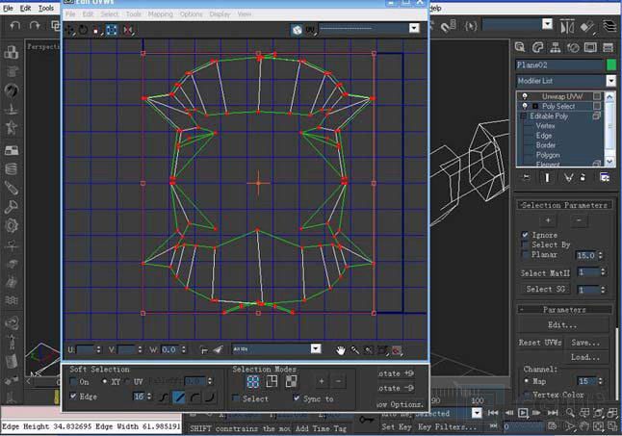Open the main 3ds Max Edit menu

point(25,8)
